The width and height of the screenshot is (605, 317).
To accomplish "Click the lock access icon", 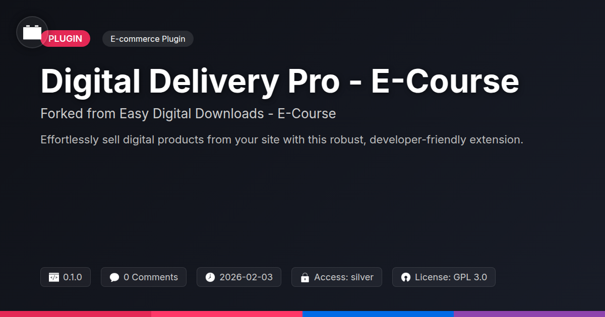I will [305, 277].
